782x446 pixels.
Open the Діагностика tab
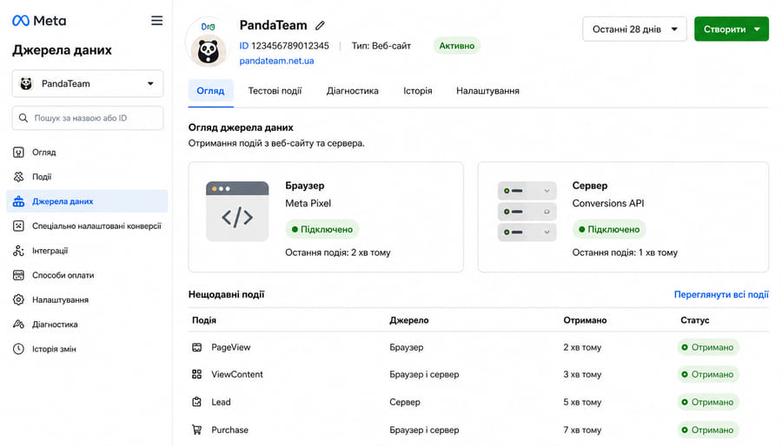(x=353, y=91)
